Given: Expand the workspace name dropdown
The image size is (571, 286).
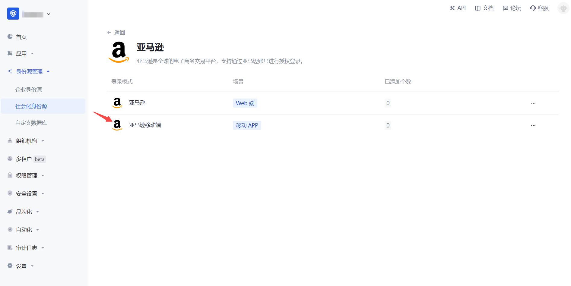Looking at the screenshot, I should coord(49,14).
